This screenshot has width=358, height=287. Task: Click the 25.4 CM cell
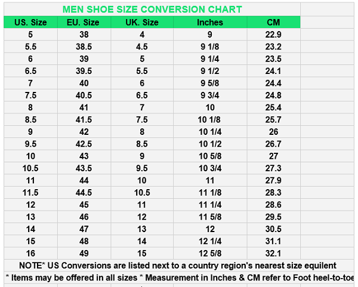point(273,107)
